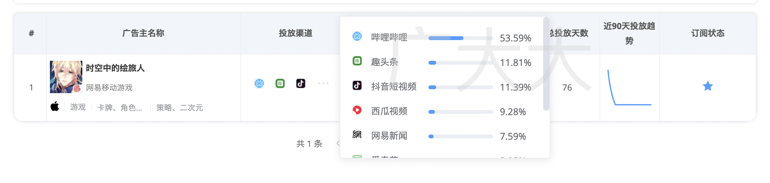Viewport: 770px width, 183px height.
Task: Open the more channels ellipsis
Action: coord(323,83)
